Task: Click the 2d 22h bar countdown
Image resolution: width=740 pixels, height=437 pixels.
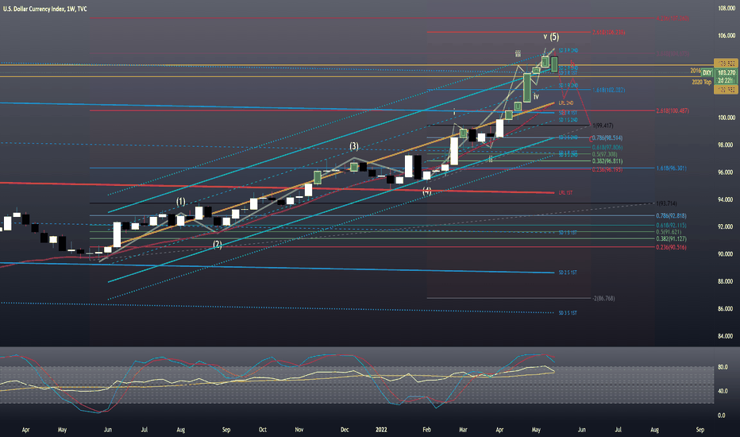Action: [x=725, y=80]
